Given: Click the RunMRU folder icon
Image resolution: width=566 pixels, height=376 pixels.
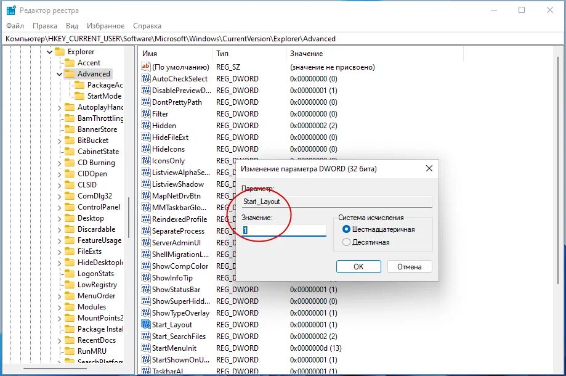Looking at the screenshot, I should [x=70, y=351].
